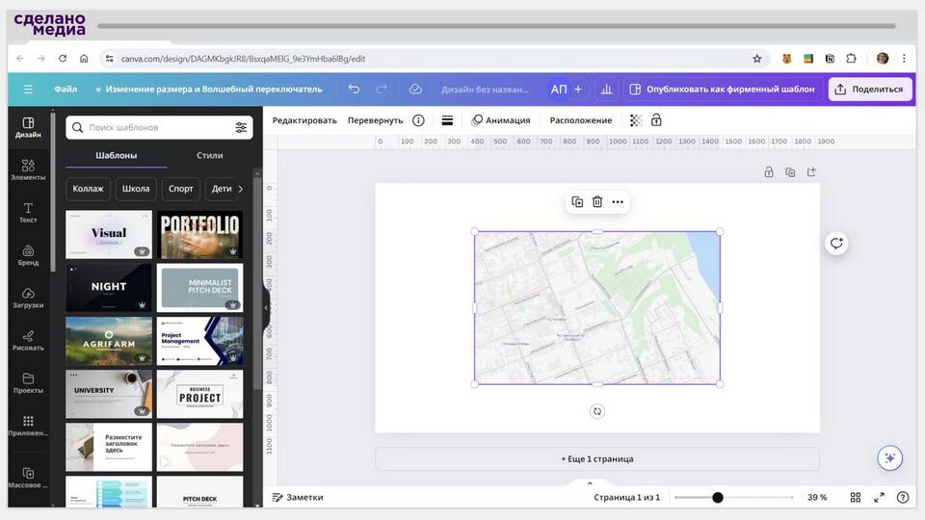Toggle page lock above canvas
The height and width of the screenshot is (520, 925).
(x=769, y=172)
